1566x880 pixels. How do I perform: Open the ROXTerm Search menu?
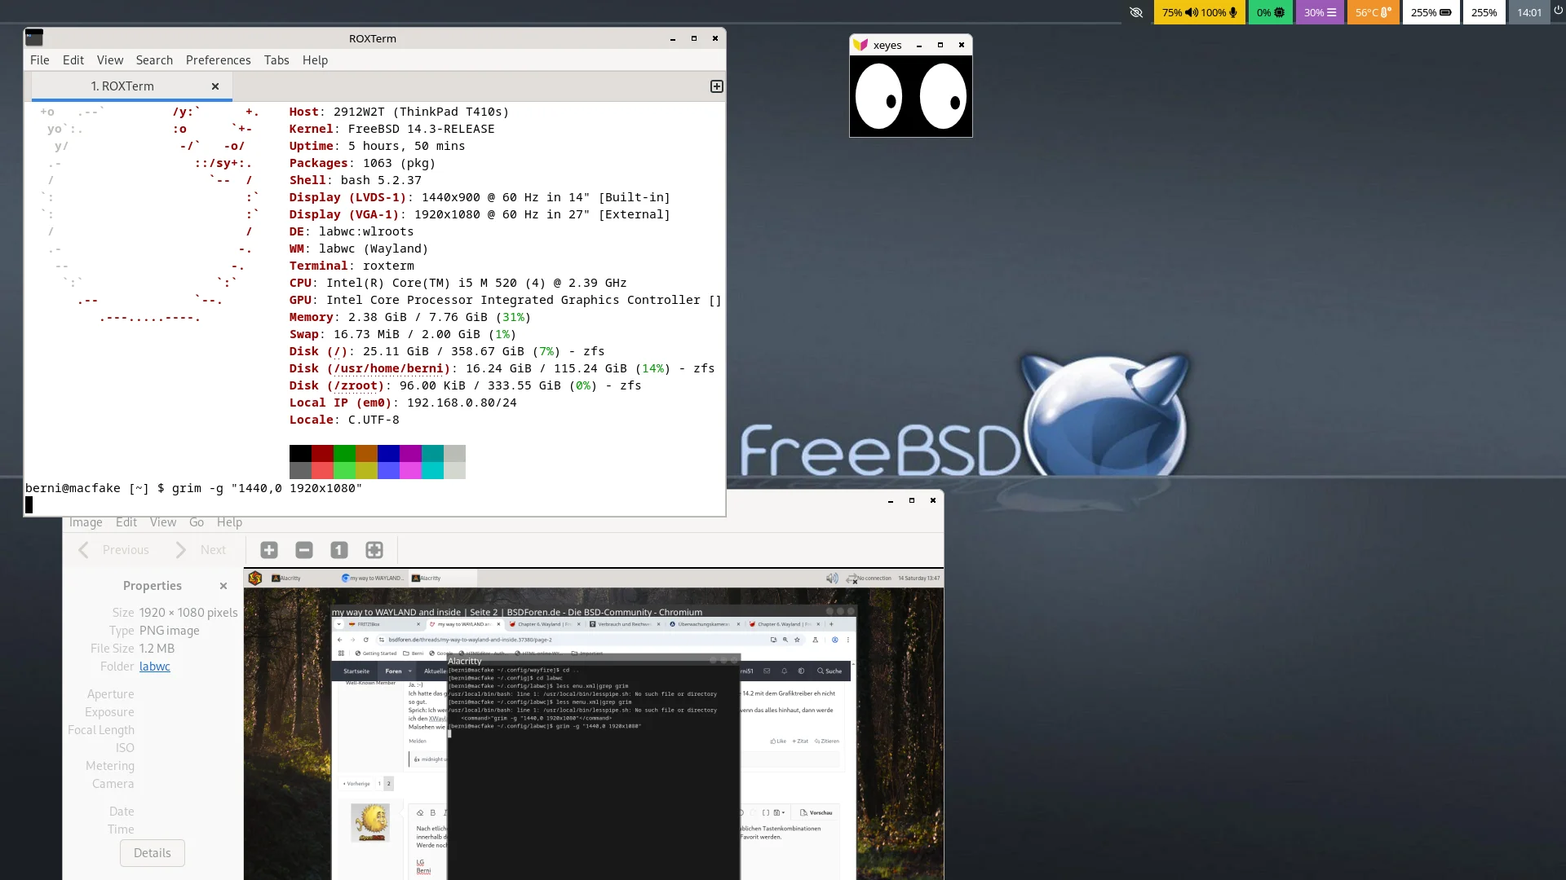pos(154,60)
